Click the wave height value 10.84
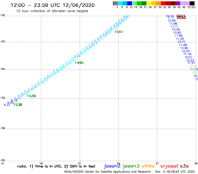The image size is (198, 174). (172, 21)
